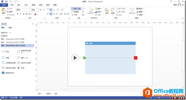Click the grow font size icon
This screenshot has width=186, height=100.
tap(41, 10)
